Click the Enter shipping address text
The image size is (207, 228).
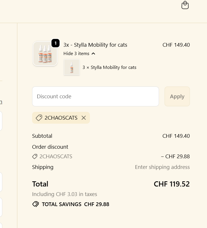click(162, 167)
